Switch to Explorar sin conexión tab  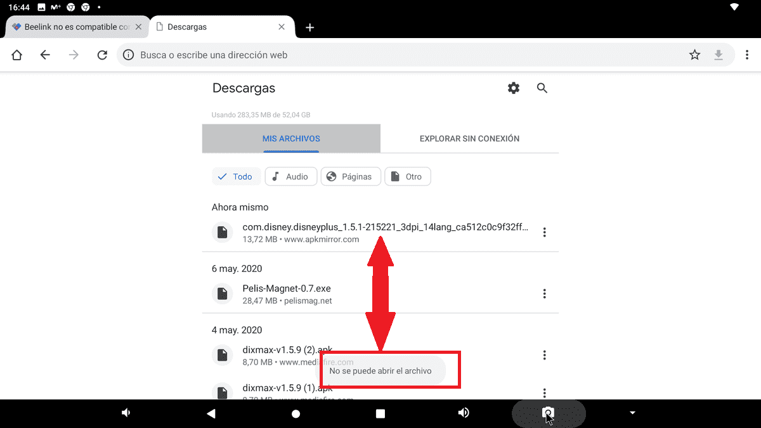coord(469,138)
